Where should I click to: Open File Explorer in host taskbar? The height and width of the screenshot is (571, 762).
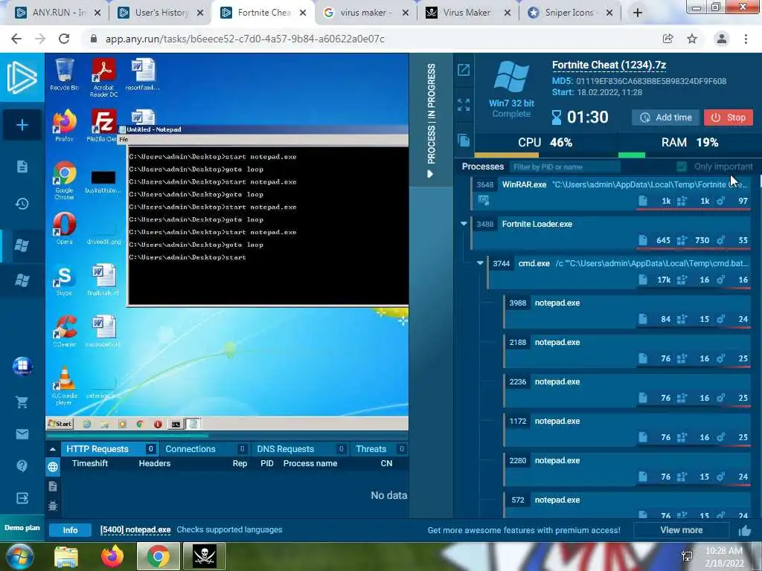click(66, 556)
